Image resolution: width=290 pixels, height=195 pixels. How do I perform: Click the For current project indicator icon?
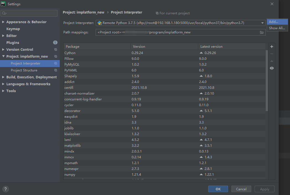[157, 13]
